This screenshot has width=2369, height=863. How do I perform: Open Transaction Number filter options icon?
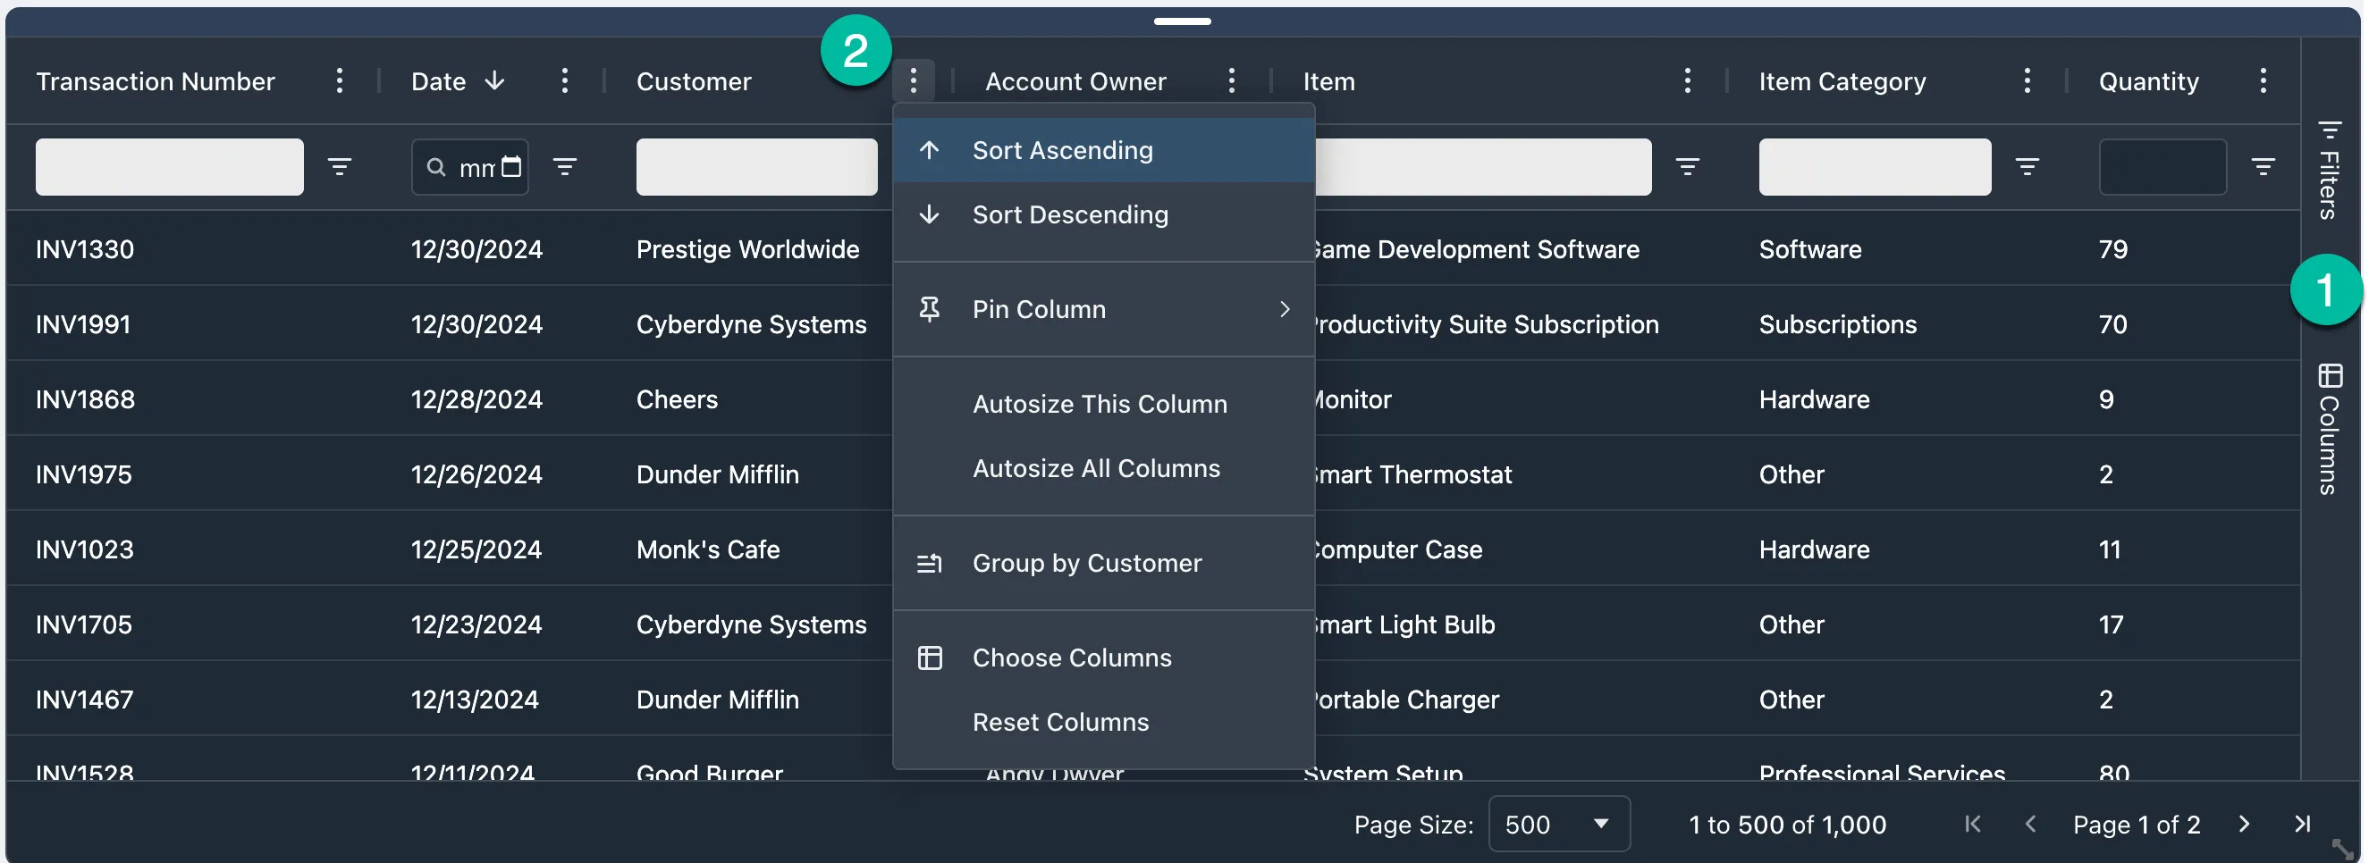click(x=340, y=166)
